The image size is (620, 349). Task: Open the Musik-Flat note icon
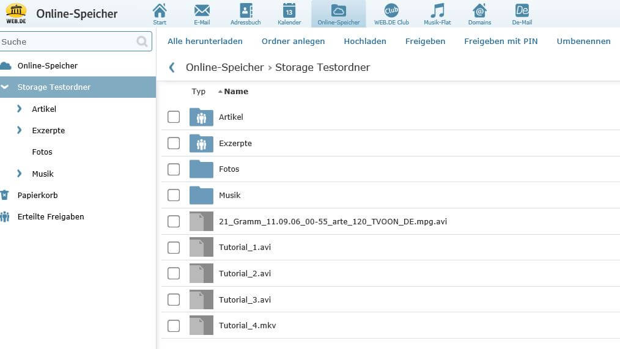tap(437, 10)
